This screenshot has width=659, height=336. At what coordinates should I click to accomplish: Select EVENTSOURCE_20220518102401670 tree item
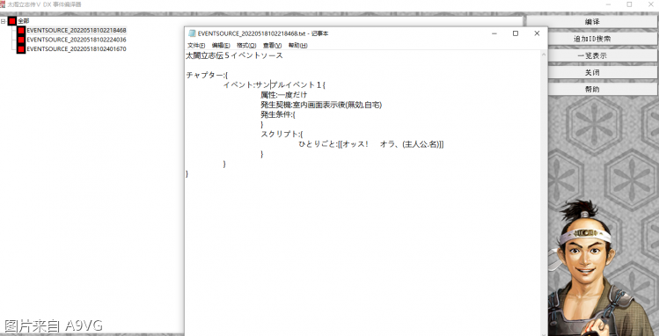(77, 49)
